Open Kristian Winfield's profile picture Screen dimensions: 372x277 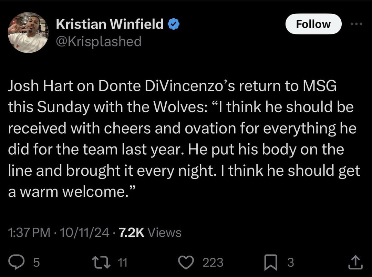(28, 33)
